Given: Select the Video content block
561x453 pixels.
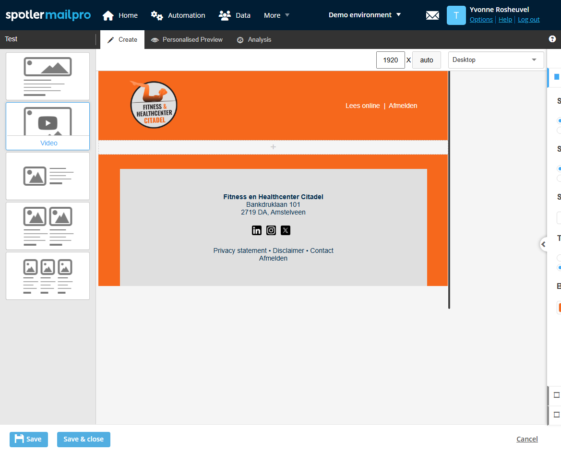Looking at the screenshot, I should click(x=48, y=126).
